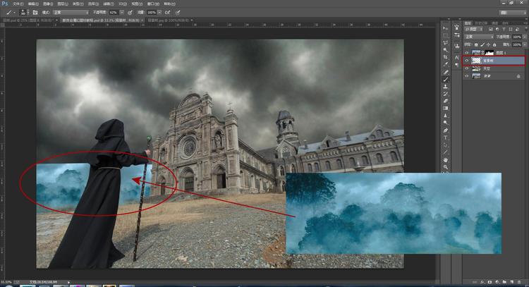
Task: Open the workspace switcher dropdown
Action: coord(513,13)
